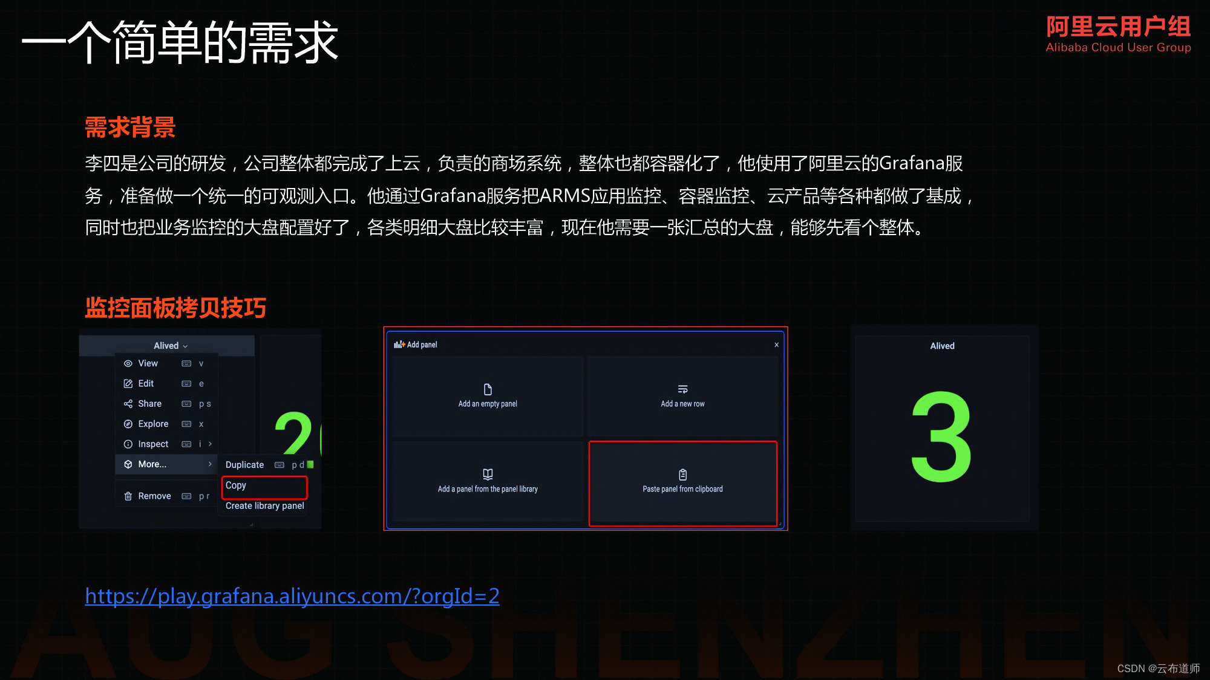Select the Inspect panel icon
1210x680 pixels.
click(x=129, y=444)
